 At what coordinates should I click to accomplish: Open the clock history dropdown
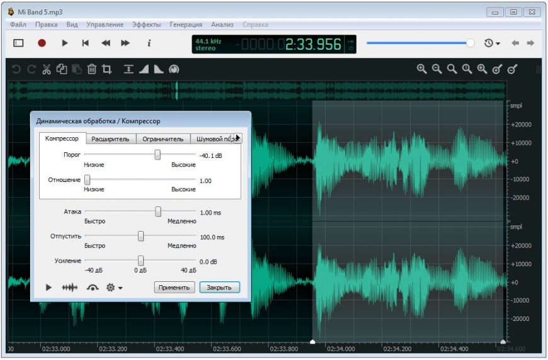(492, 43)
